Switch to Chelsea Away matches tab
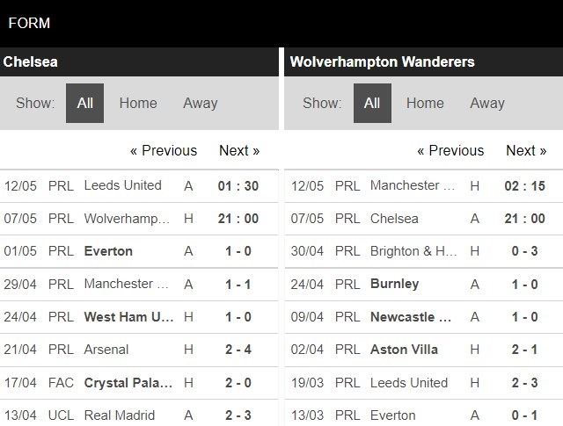 [x=200, y=103]
